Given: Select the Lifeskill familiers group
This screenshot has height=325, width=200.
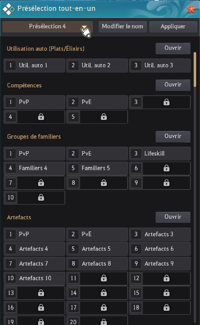Looking at the screenshot, I should pyautogui.click(x=159, y=154).
